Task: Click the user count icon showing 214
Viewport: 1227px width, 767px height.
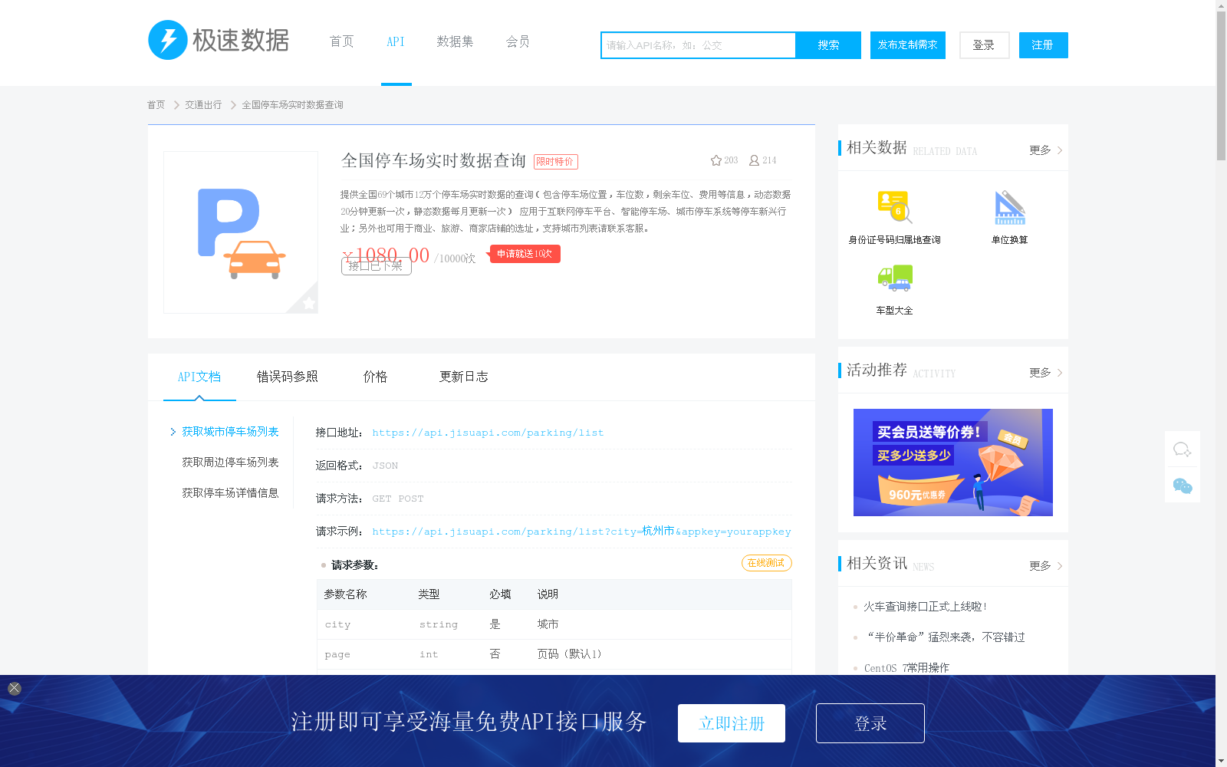Action: pyautogui.click(x=752, y=160)
